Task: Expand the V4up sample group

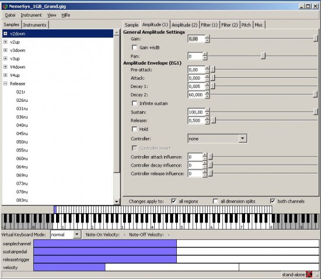Action: 5,75
